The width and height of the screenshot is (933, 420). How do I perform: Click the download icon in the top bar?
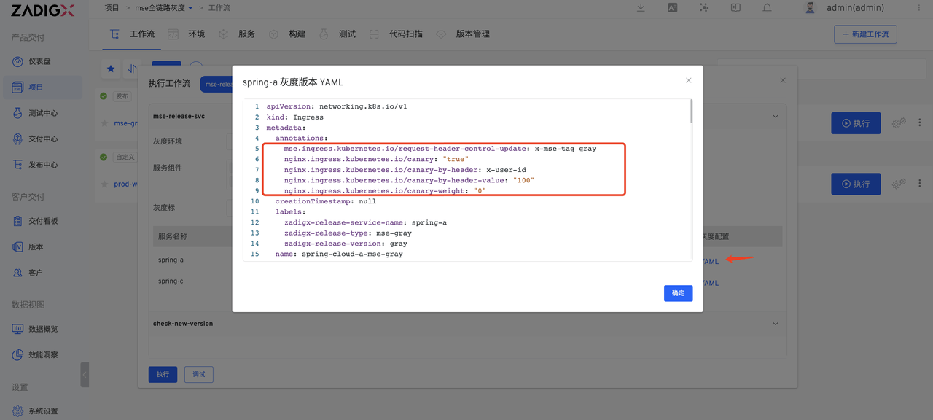640,7
